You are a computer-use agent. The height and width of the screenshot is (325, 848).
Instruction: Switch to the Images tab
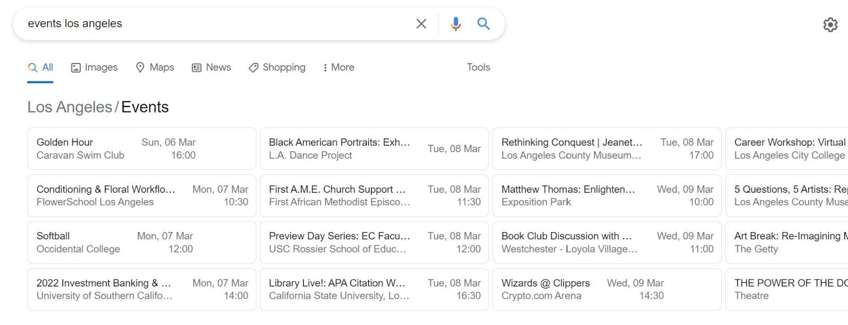pyautogui.click(x=101, y=67)
